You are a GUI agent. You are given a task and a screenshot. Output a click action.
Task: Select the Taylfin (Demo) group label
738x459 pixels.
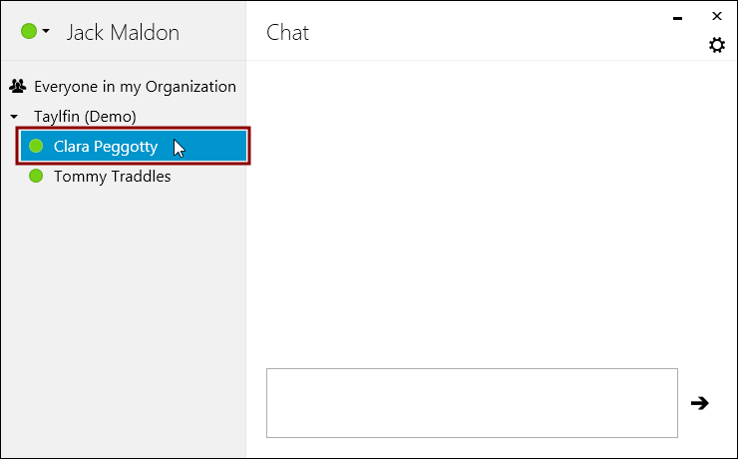pyautogui.click(x=85, y=117)
